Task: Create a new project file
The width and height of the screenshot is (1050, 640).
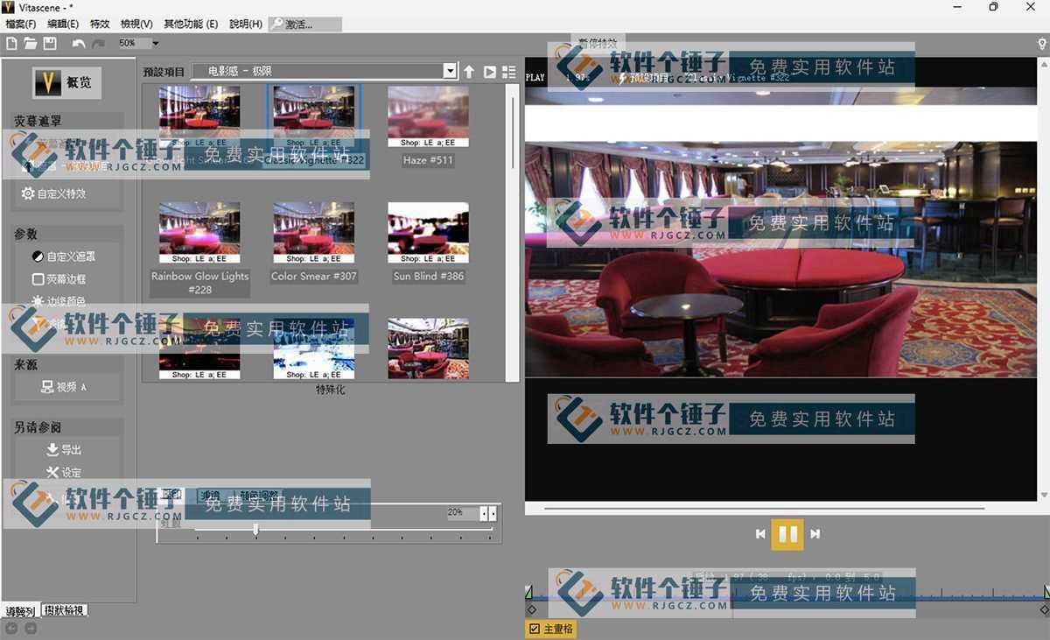Action: pyautogui.click(x=11, y=44)
